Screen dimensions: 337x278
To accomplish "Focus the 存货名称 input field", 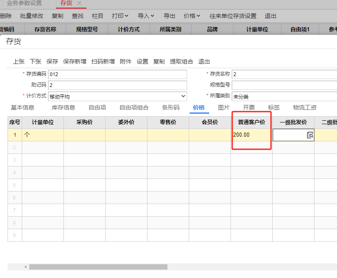I will point(284,74).
